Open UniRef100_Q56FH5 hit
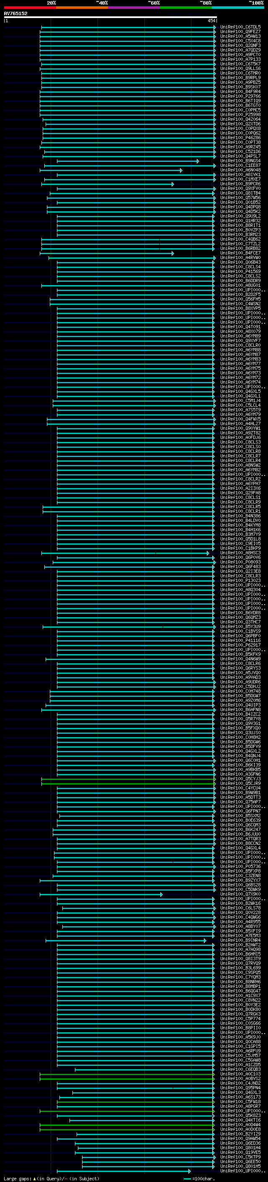This screenshot has width=268, height=1182. coord(240,299)
